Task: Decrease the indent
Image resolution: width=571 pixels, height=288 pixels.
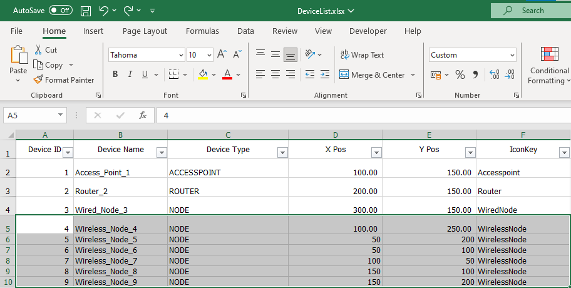Action: pyautogui.click(x=310, y=75)
